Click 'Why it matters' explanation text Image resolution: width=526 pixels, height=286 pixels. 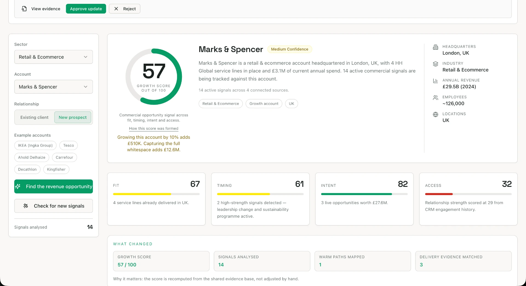206,279
